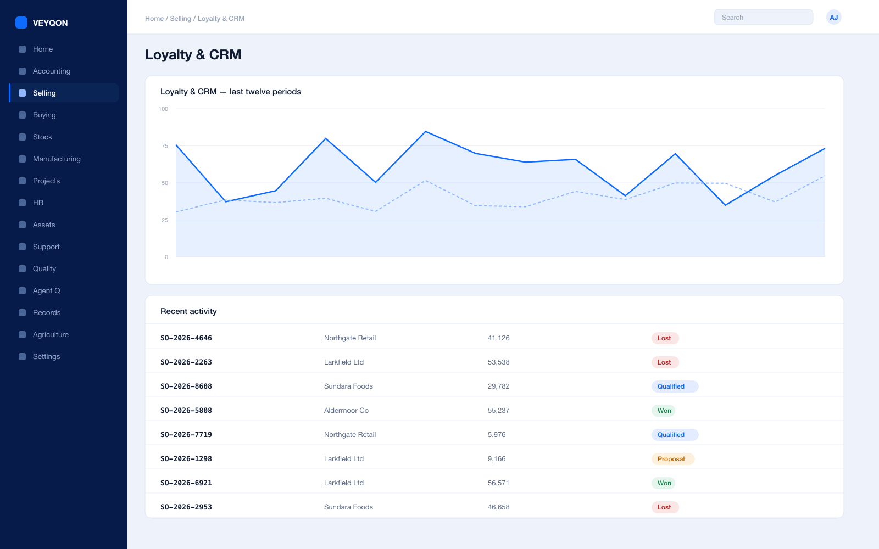Go to Accounting module
Image resolution: width=879 pixels, height=549 pixels.
(64, 71)
